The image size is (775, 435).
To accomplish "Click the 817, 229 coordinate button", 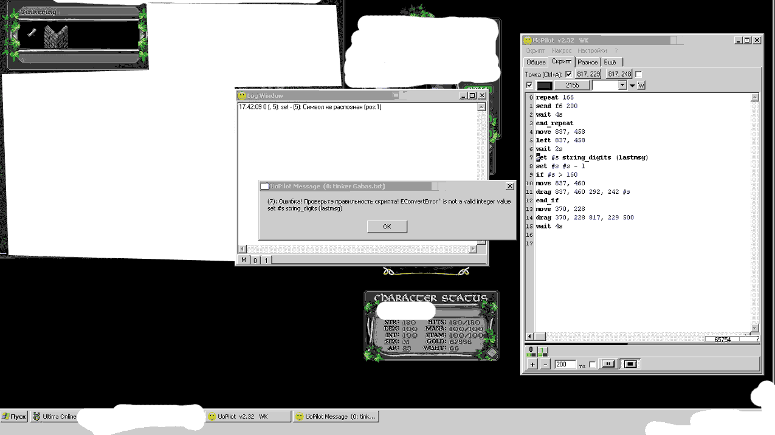I will point(588,74).
